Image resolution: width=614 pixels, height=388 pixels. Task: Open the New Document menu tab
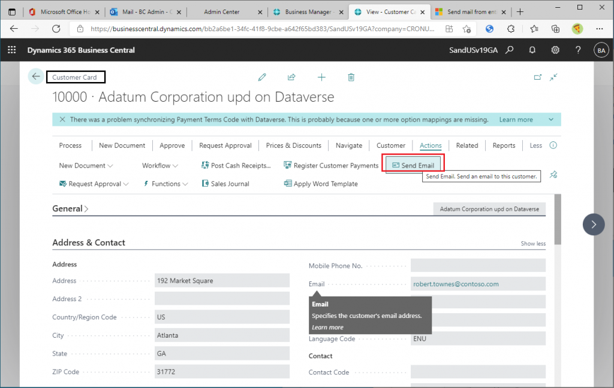coord(122,145)
